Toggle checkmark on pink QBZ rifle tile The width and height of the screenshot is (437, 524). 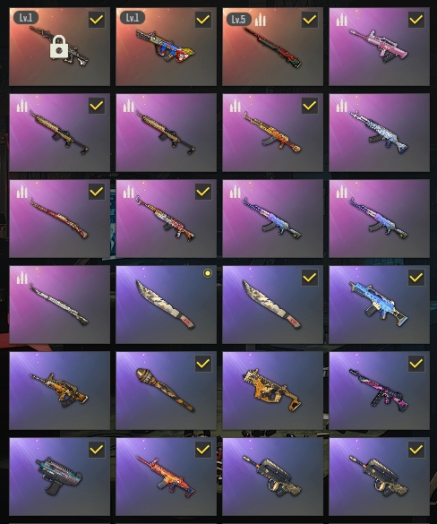416,20
